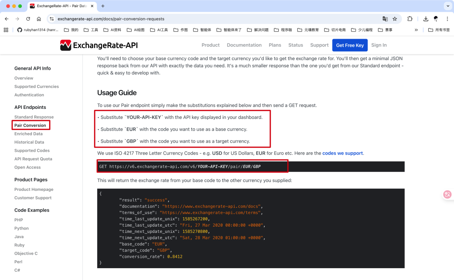This screenshot has width=454, height=280.
Task: Open the Customer Support sidebar link
Action: [33, 198]
